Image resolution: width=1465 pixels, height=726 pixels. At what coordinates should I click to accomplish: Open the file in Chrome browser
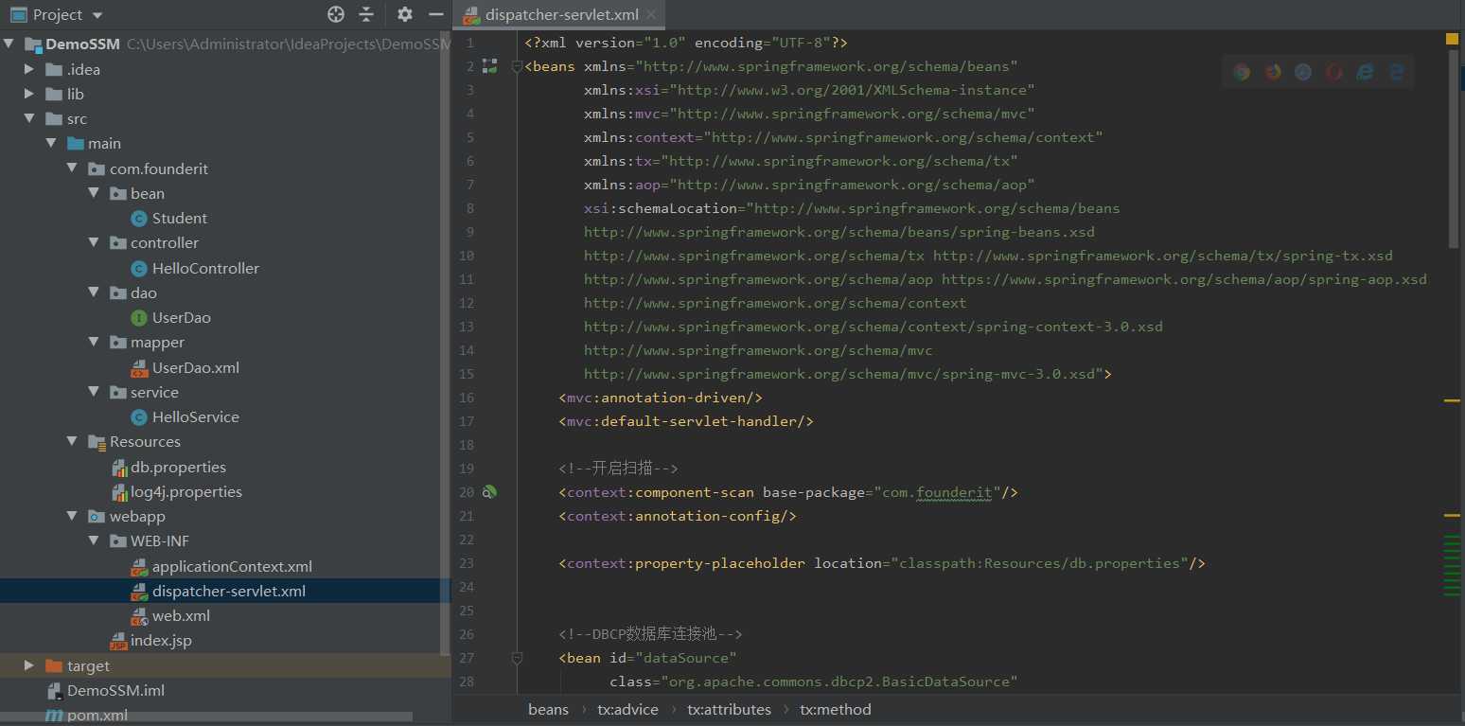click(x=1242, y=72)
